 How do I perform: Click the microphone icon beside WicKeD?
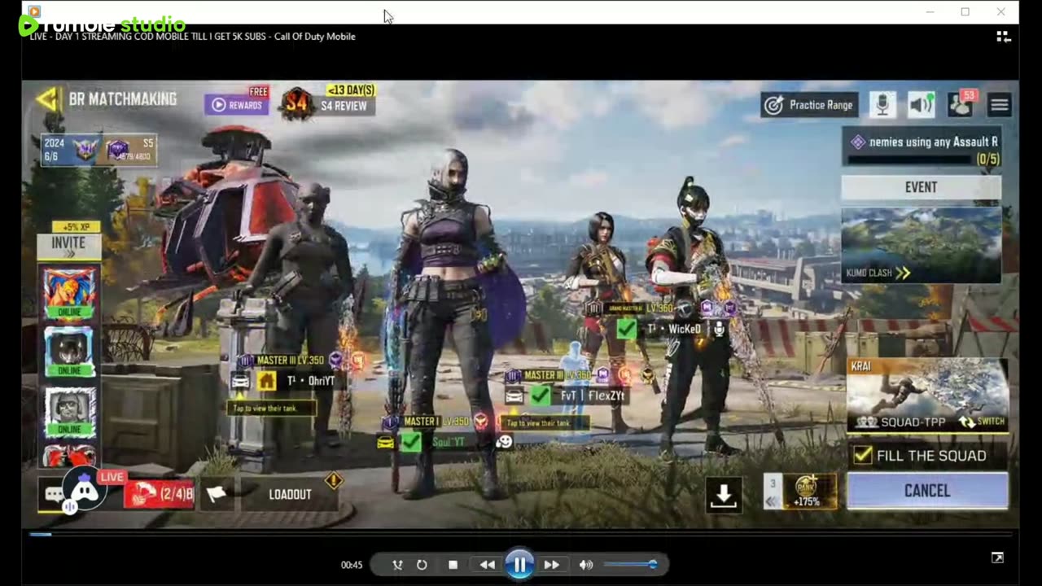point(719,329)
